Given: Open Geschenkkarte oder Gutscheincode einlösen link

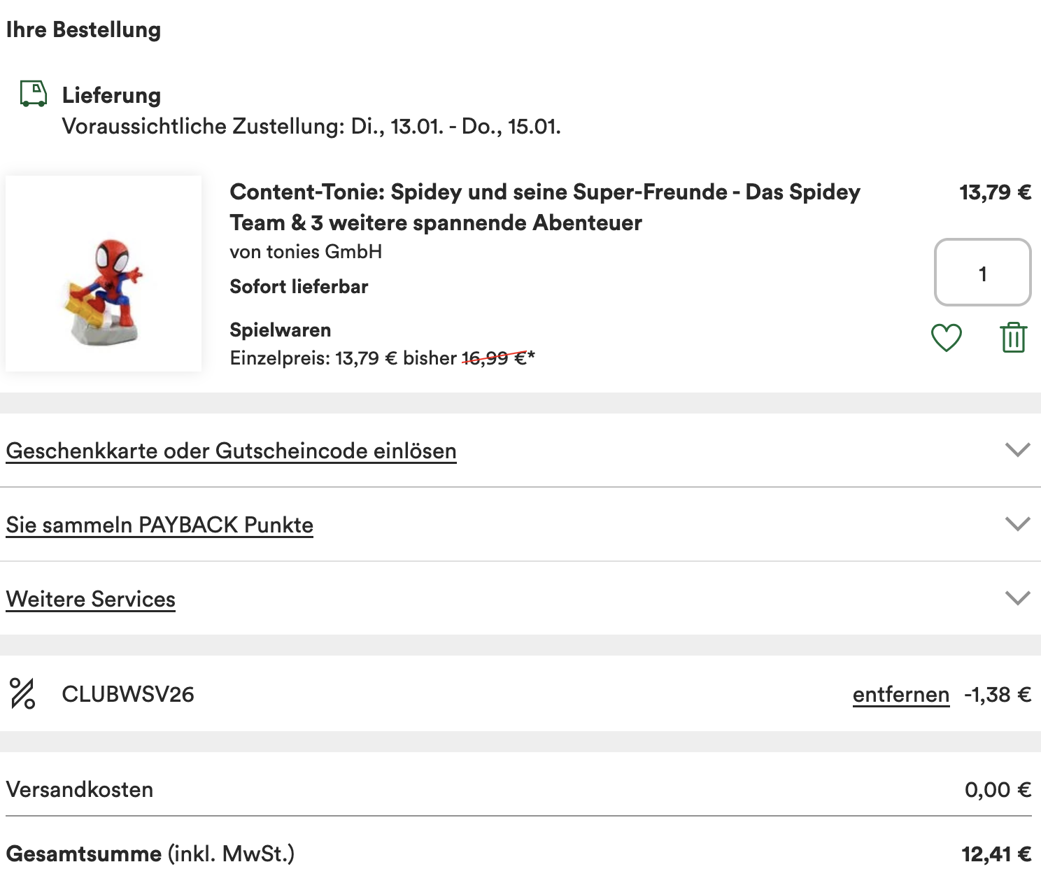Looking at the screenshot, I should click(231, 451).
